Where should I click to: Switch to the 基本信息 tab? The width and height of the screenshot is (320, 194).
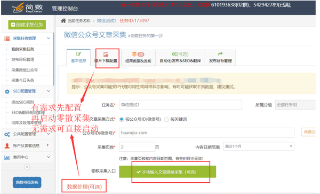[x=78, y=57]
